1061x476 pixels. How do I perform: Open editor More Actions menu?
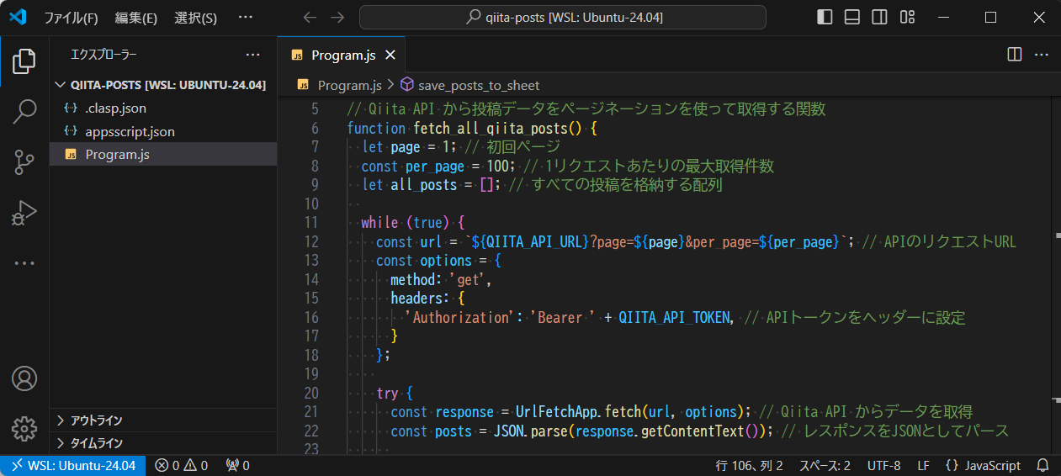[x=1042, y=55]
